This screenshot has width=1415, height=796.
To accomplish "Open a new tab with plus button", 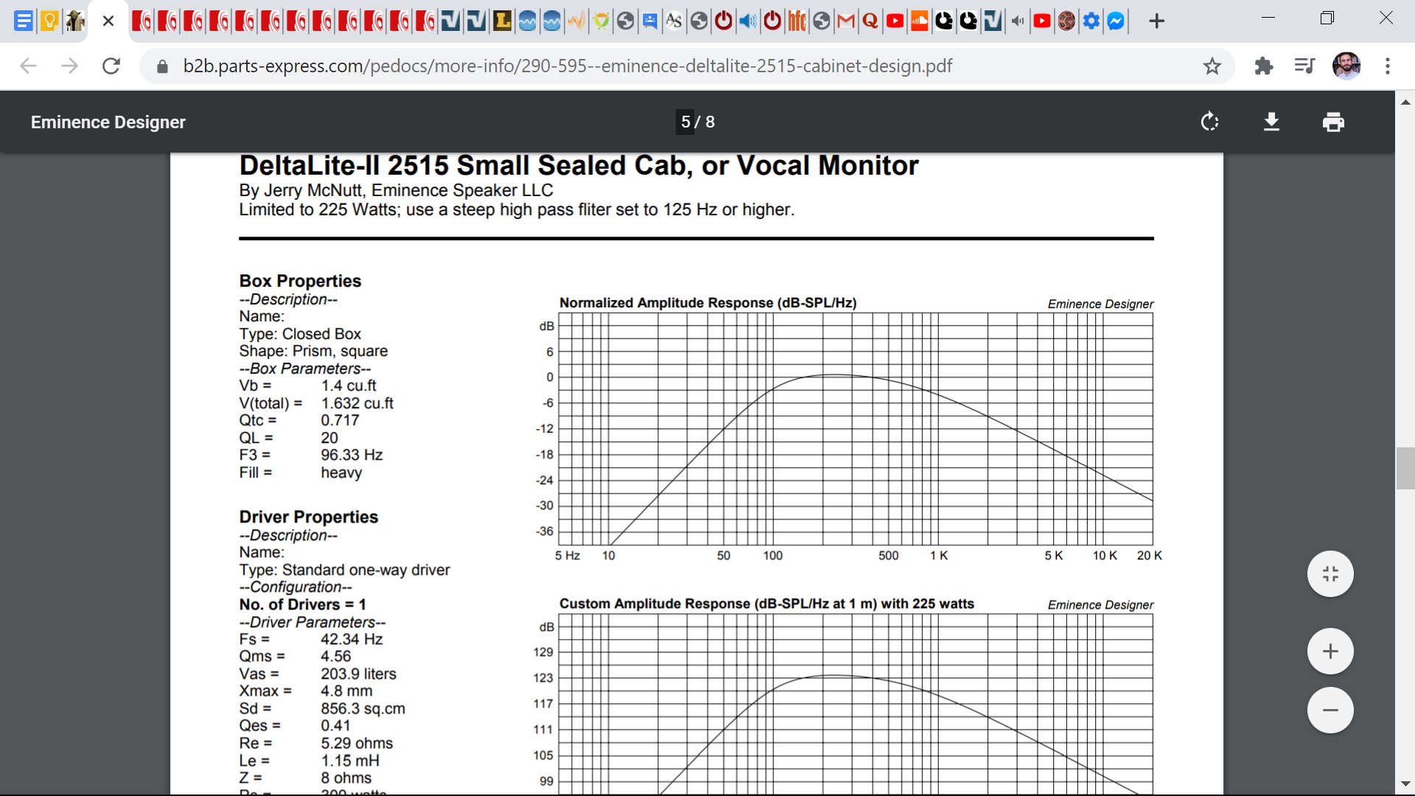I will pyautogui.click(x=1156, y=21).
